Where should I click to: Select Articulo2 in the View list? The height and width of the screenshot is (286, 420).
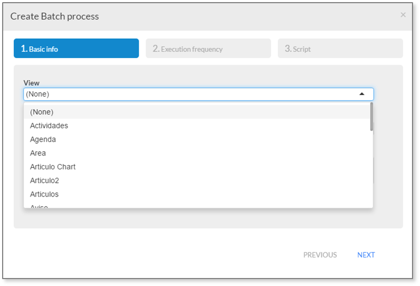[197, 181]
